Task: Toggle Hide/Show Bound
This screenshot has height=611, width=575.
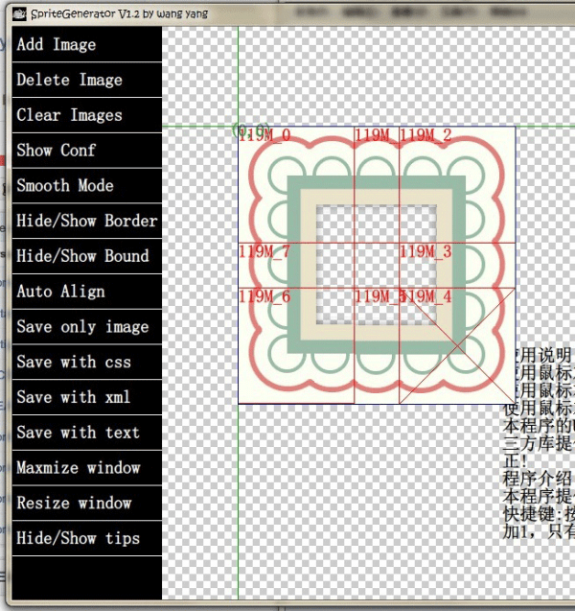Action: [86, 256]
